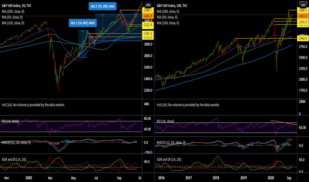Click MA (200, close, 0) legend in 1W chart
The height and width of the screenshot is (182, 309).
pos(168,11)
